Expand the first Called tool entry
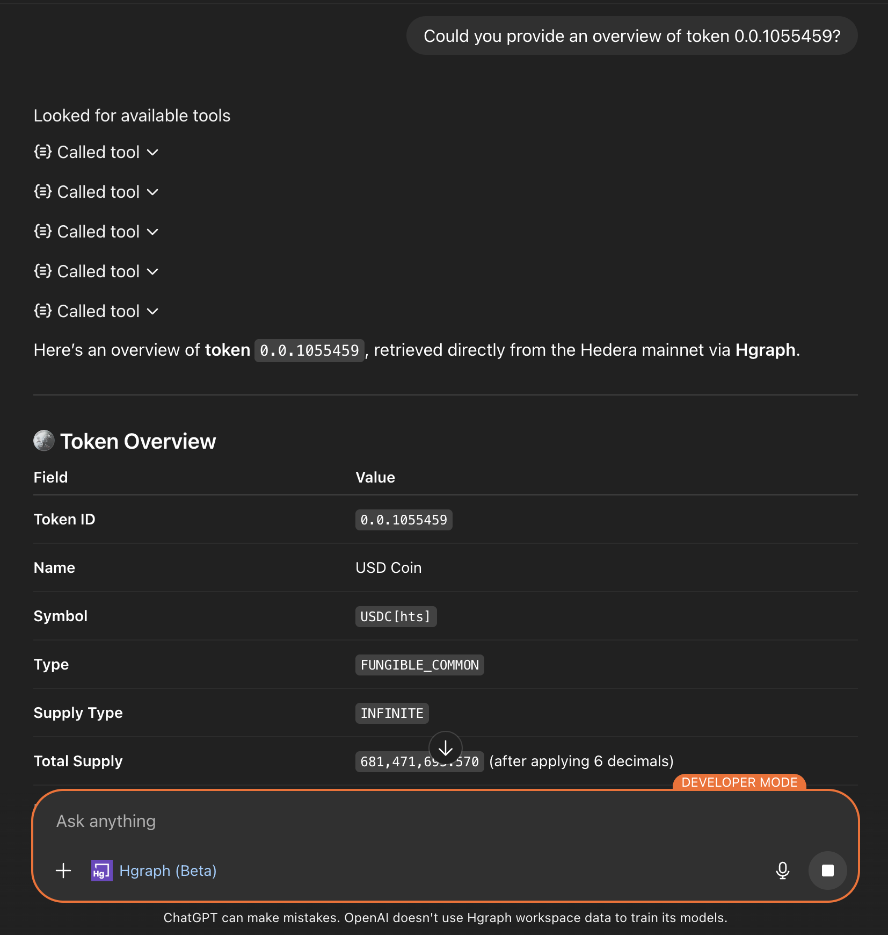Screen dimensions: 888x935 coord(152,153)
